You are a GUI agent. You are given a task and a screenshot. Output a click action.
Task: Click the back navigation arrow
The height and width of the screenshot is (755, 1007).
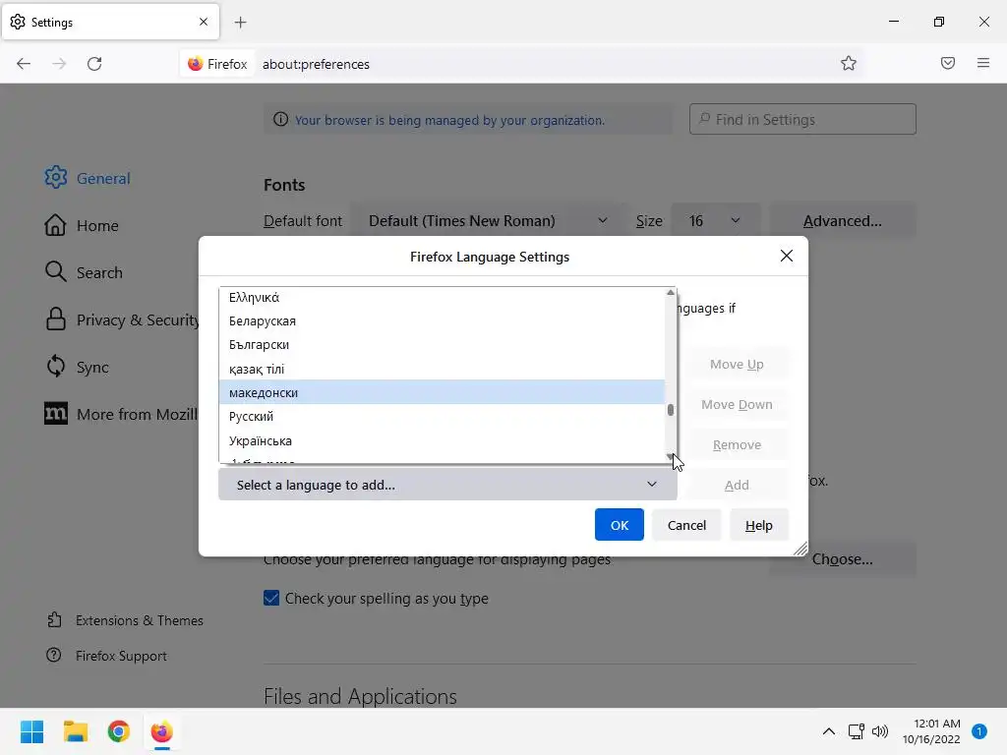[x=24, y=64]
